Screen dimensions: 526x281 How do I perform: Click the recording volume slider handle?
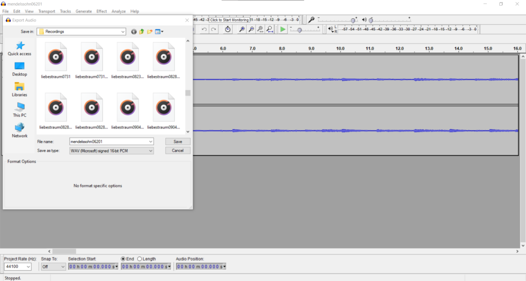click(x=353, y=20)
